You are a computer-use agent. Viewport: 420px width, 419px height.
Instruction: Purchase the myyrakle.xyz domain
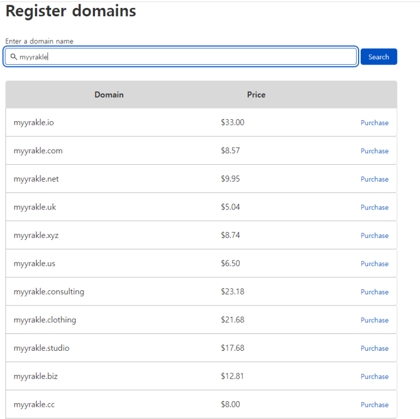374,236
